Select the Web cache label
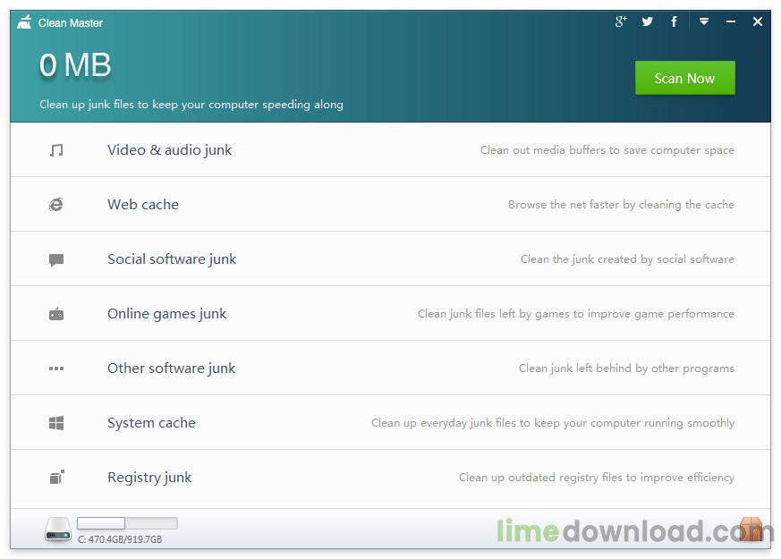Image resolution: width=781 pixels, height=559 pixels. click(x=143, y=205)
